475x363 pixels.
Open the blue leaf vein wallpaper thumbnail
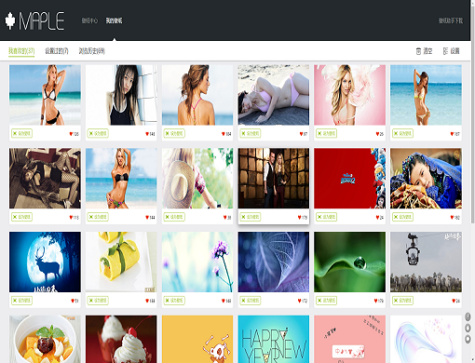[274, 262]
